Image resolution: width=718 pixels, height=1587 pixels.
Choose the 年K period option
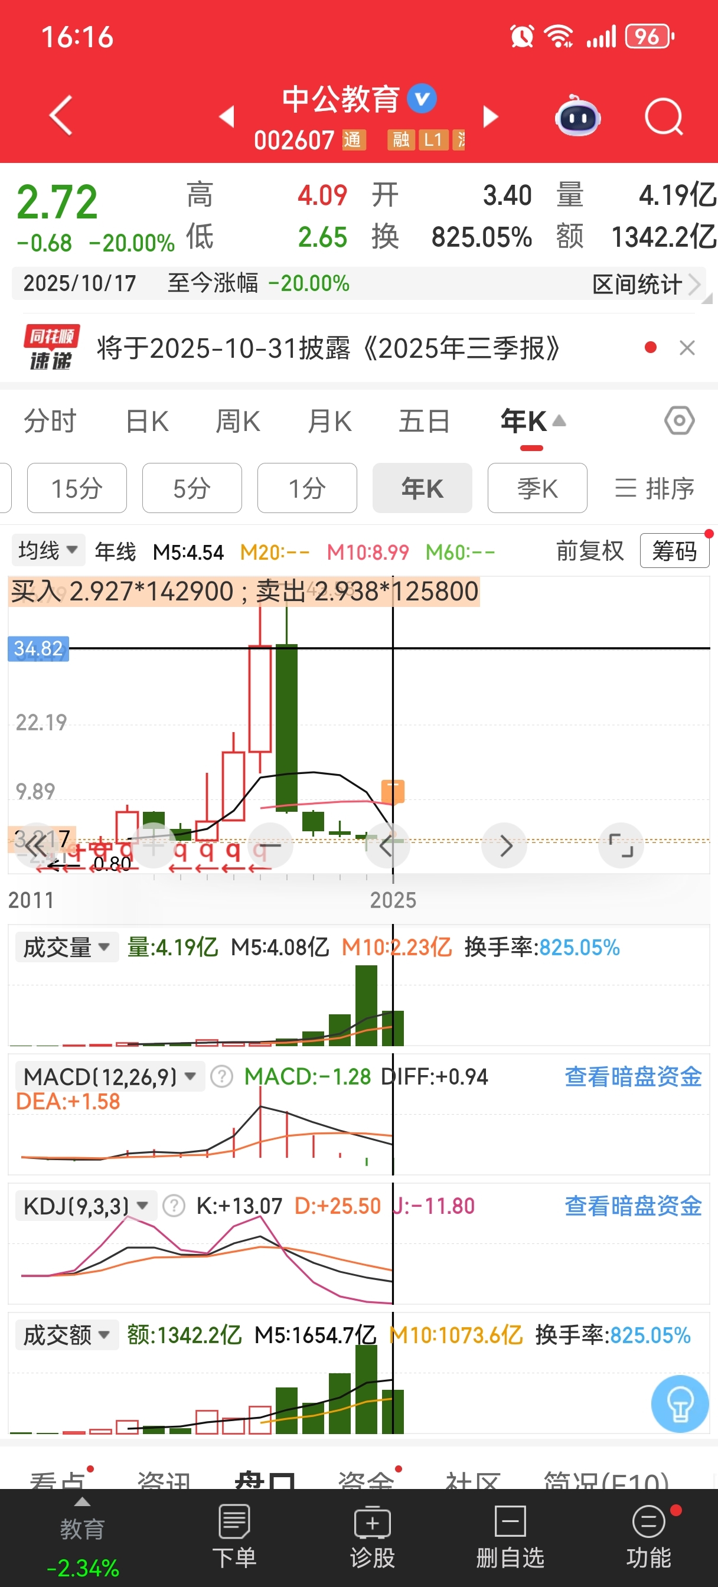coord(422,488)
